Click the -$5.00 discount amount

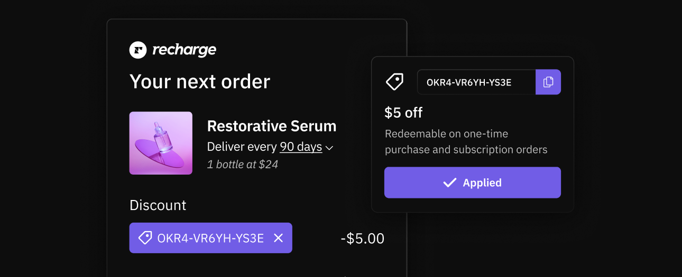[x=363, y=238]
